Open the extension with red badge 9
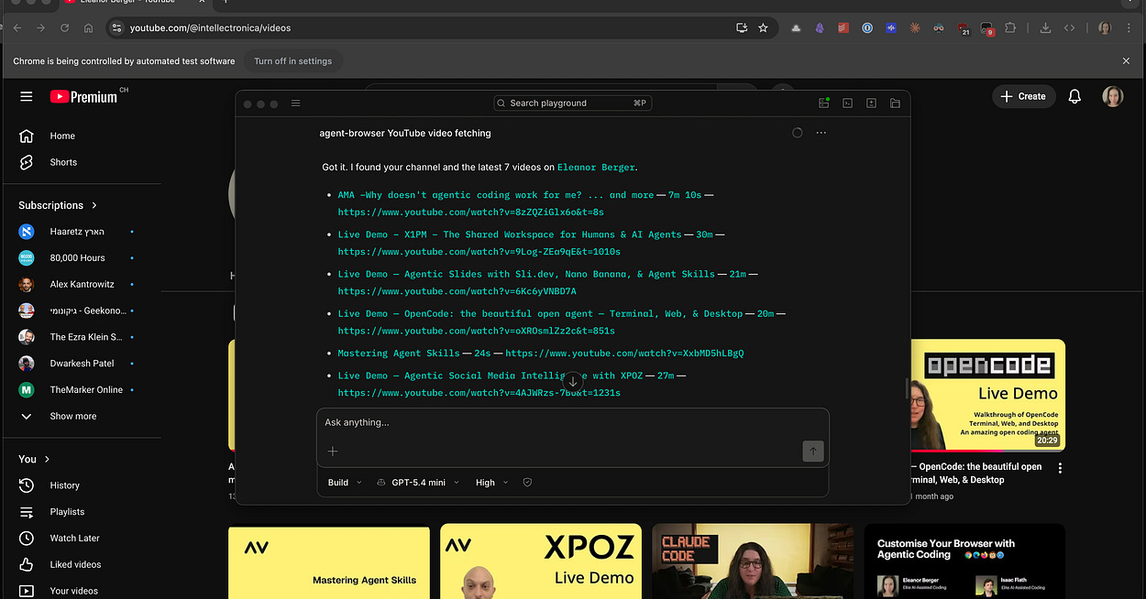Viewport: 1146px width, 599px height. pyautogui.click(x=986, y=28)
